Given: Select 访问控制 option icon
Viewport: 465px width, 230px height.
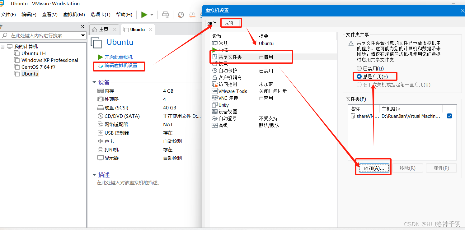Looking at the screenshot, I should tap(215, 84).
